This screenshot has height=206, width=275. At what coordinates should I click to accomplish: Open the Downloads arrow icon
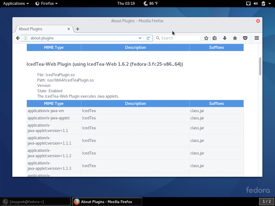click(225, 38)
